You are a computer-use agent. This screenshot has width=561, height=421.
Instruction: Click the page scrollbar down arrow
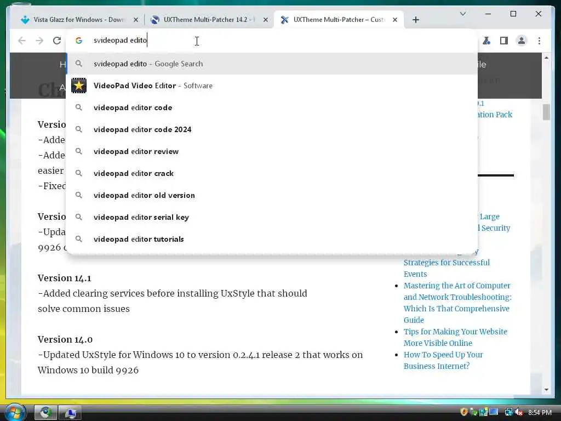[x=546, y=390]
